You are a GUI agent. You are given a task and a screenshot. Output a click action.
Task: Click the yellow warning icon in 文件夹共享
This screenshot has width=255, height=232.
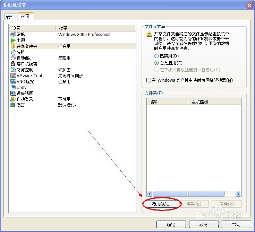click(x=149, y=34)
